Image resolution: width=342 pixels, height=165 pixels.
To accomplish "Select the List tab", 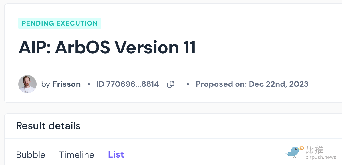I will coord(116,155).
